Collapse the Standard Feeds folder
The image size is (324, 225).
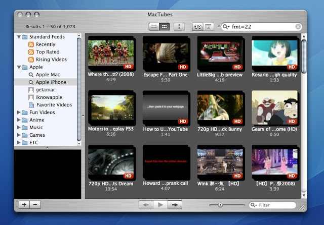19,37
